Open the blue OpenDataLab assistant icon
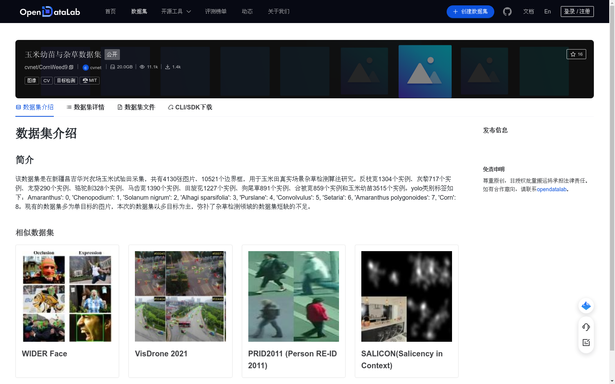The height and width of the screenshot is (384, 615). click(586, 306)
